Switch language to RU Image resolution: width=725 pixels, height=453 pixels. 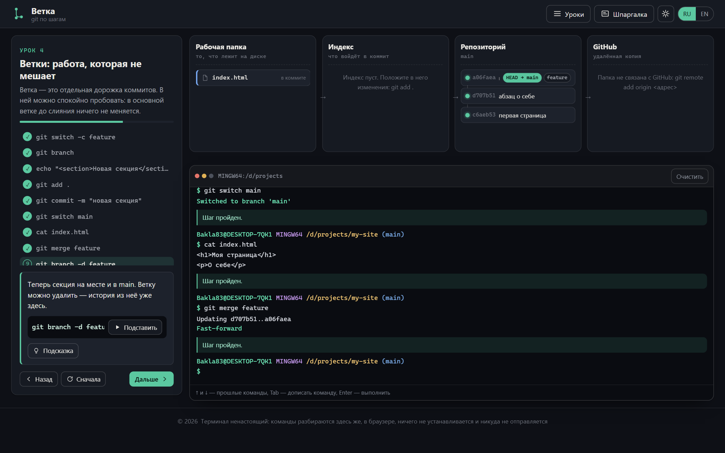pos(687,14)
